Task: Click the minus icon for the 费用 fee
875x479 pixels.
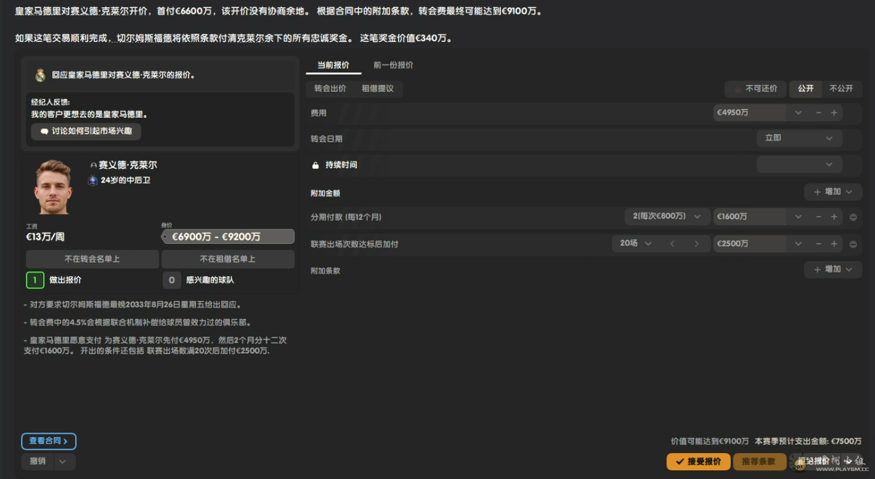Action: click(819, 113)
